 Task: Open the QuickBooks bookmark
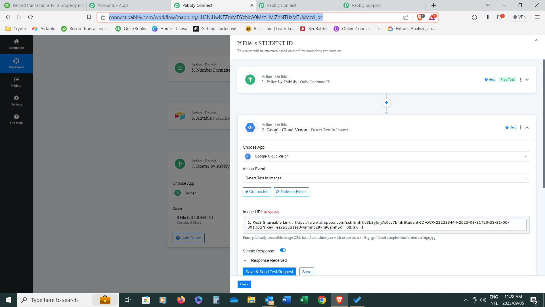131,29
